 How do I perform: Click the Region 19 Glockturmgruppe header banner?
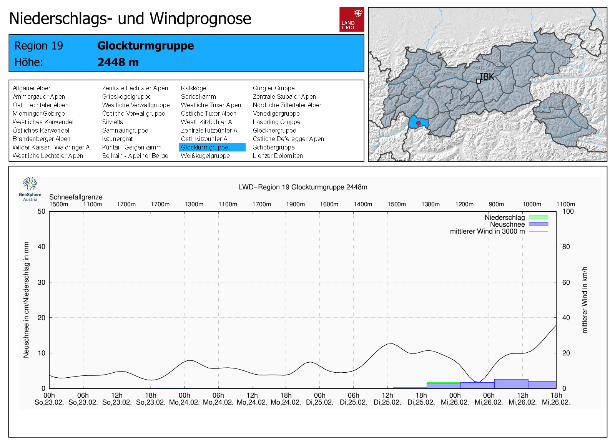pyautogui.click(x=186, y=53)
